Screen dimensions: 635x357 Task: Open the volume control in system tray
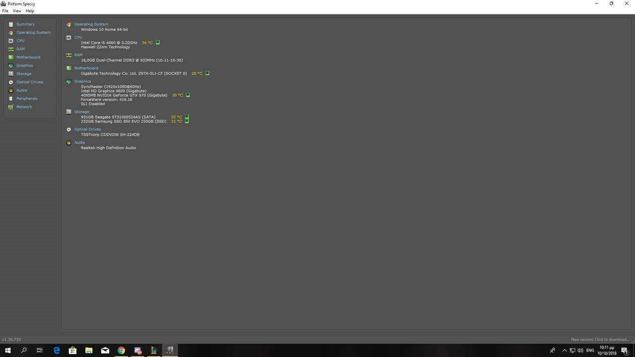click(580, 351)
